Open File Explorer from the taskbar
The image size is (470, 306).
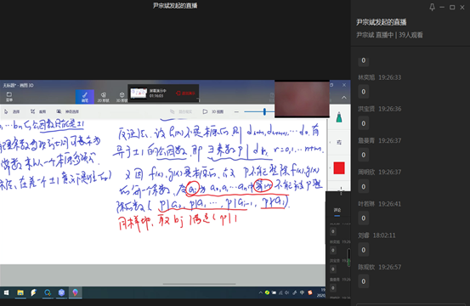point(20,292)
